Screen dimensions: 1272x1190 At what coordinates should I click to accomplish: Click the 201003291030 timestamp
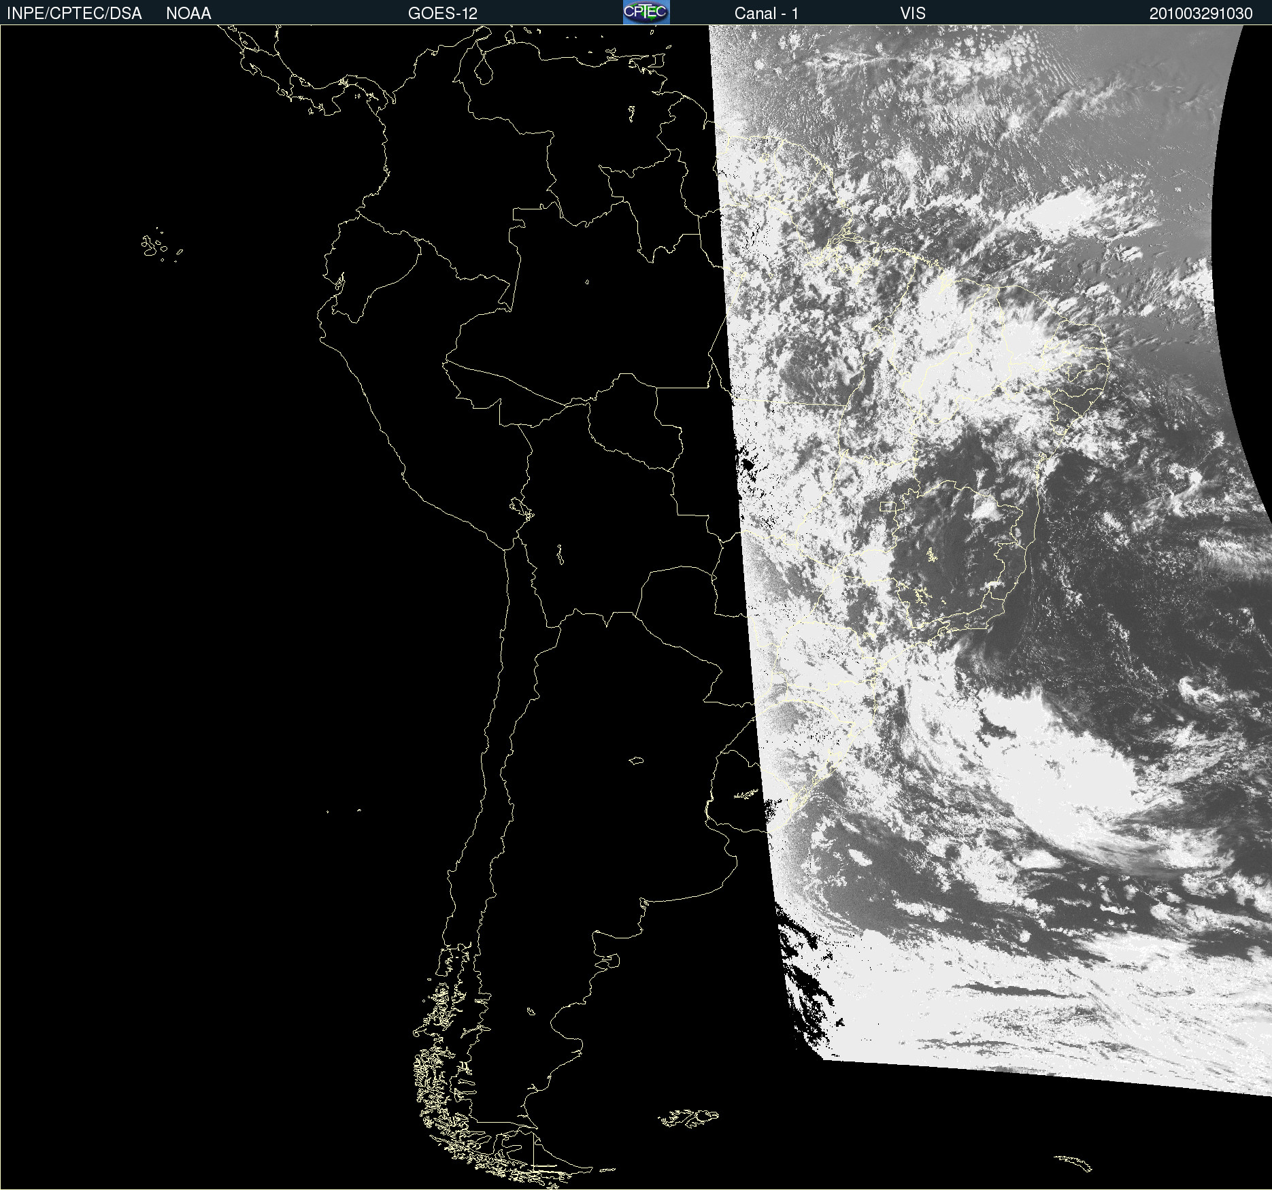pos(1201,14)
